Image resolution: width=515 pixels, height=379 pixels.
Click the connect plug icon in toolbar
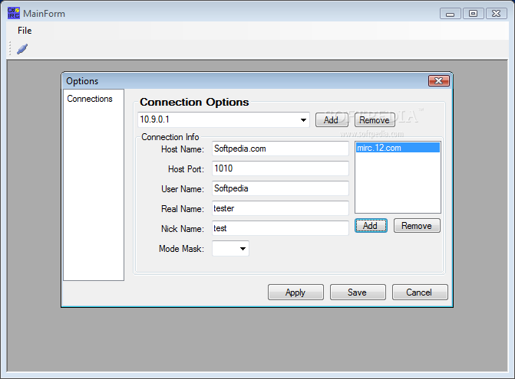tap(22, 49)
